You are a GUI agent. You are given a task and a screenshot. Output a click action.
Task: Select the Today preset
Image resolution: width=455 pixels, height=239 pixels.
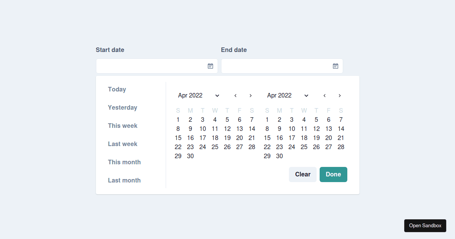[117, 90]
